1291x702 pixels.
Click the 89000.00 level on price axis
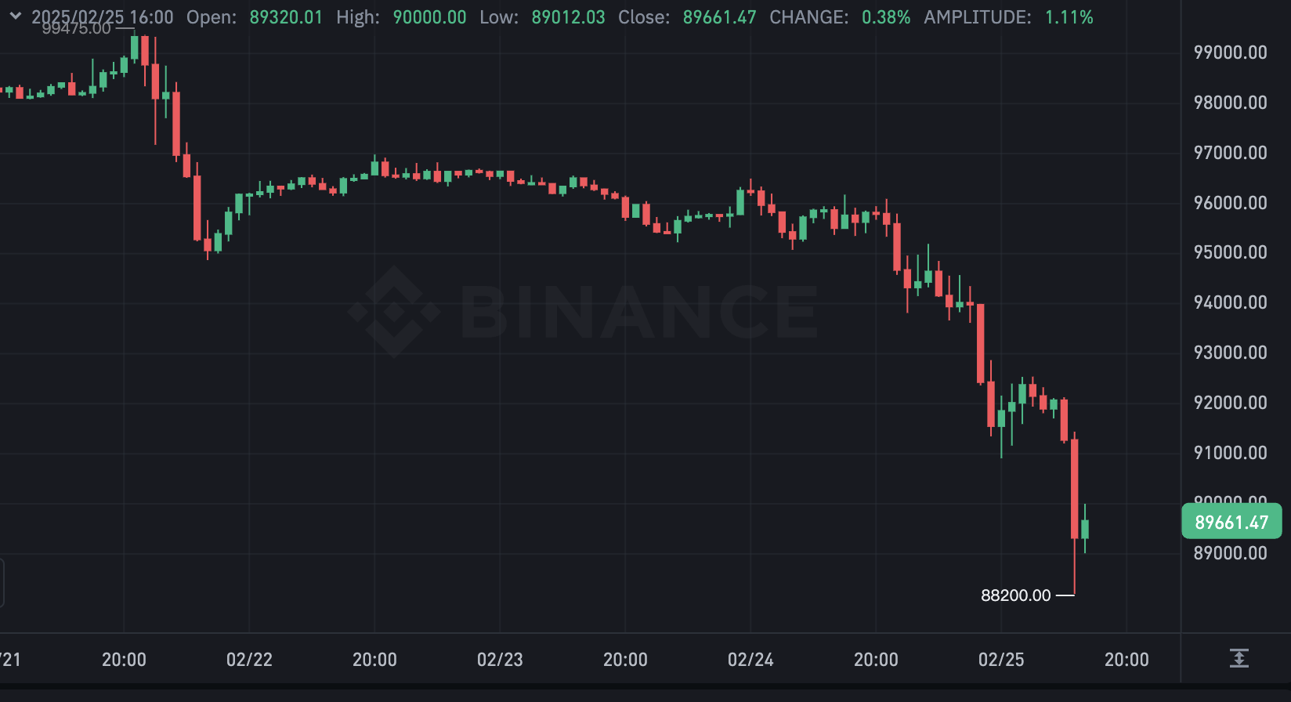1230,553
